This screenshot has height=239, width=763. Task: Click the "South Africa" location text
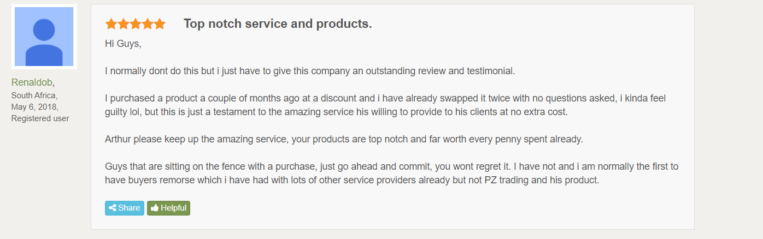pos(33,95)
